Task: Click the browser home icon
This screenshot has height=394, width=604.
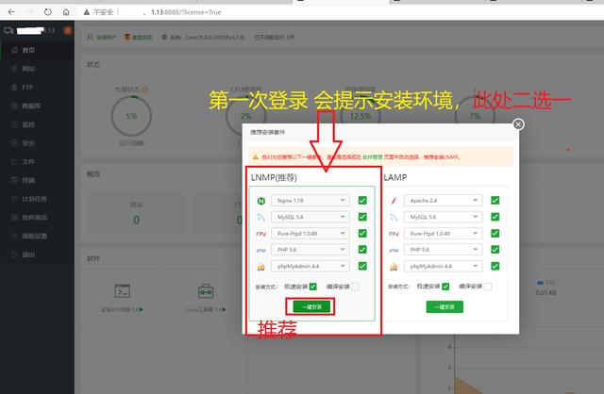Action: click(66, 12)
